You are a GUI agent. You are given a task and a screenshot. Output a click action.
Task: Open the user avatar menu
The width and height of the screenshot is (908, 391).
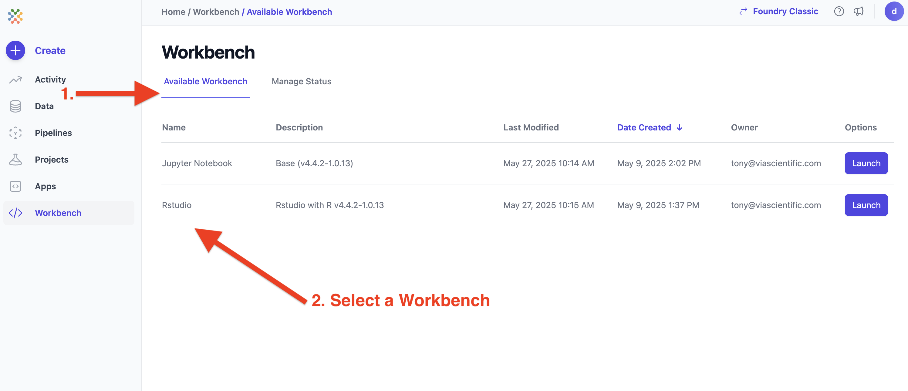coord(894,11)
